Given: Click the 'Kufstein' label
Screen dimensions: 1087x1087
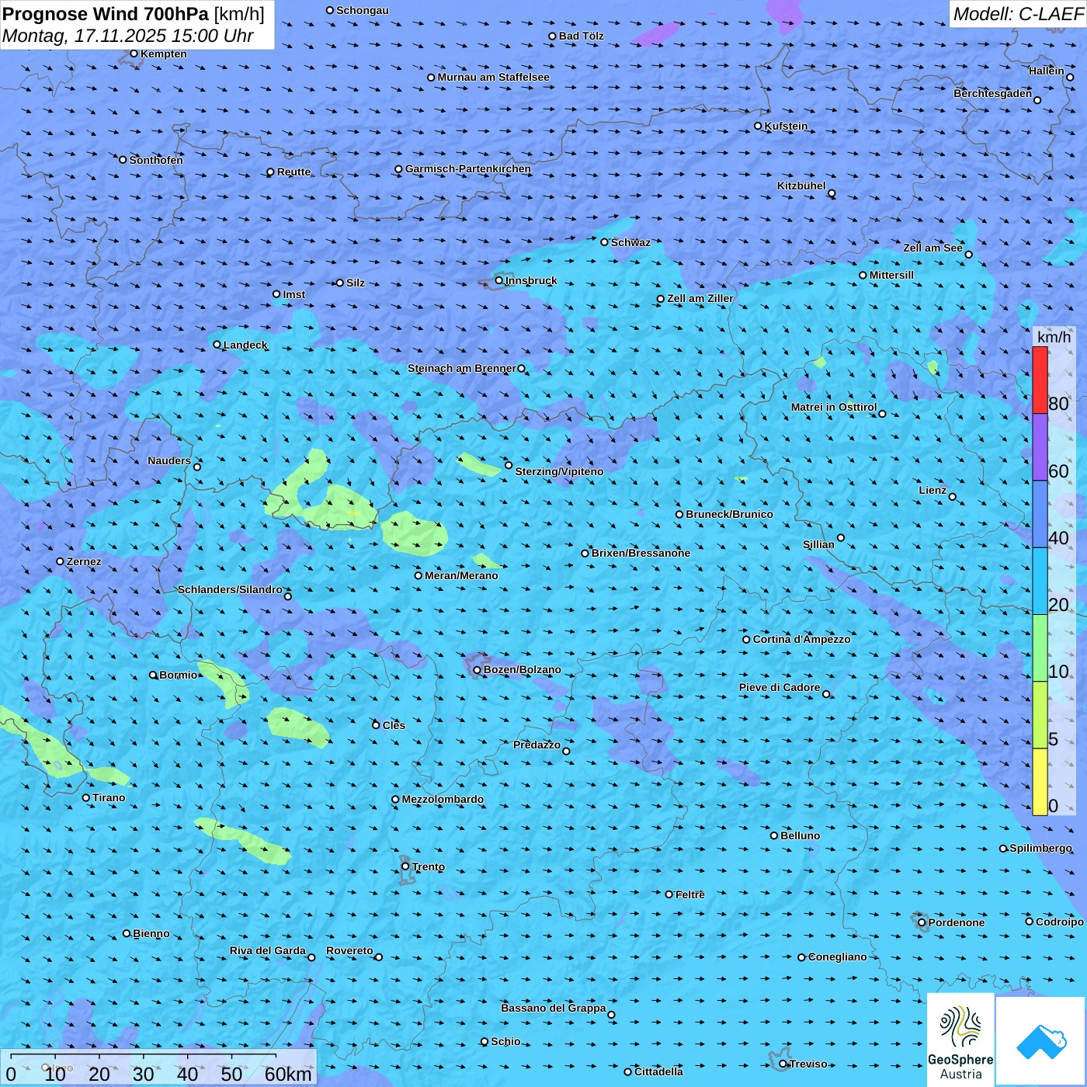Looking at the screenshot, I should click(x=786, y=126).
